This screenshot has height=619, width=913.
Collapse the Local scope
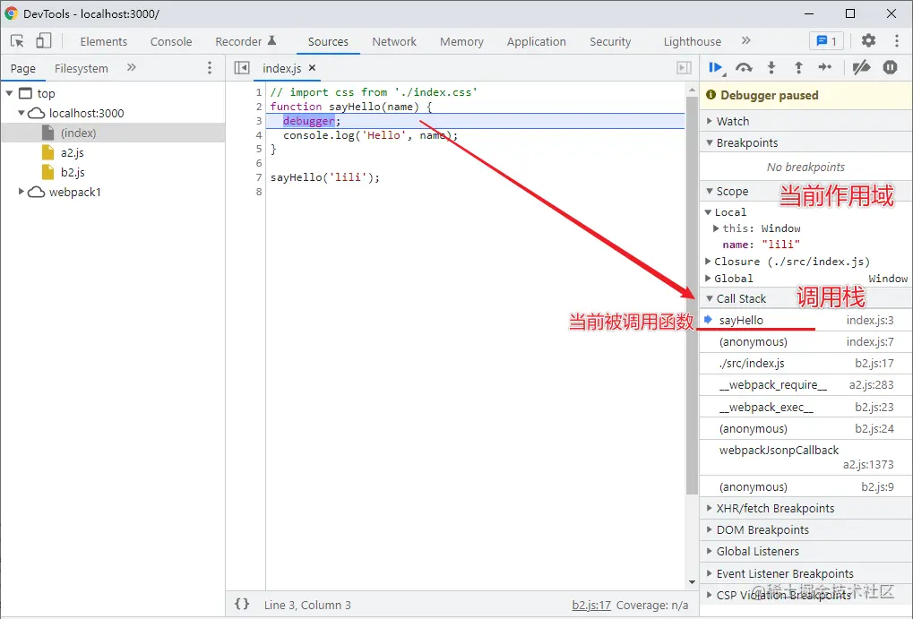[708, 212]
